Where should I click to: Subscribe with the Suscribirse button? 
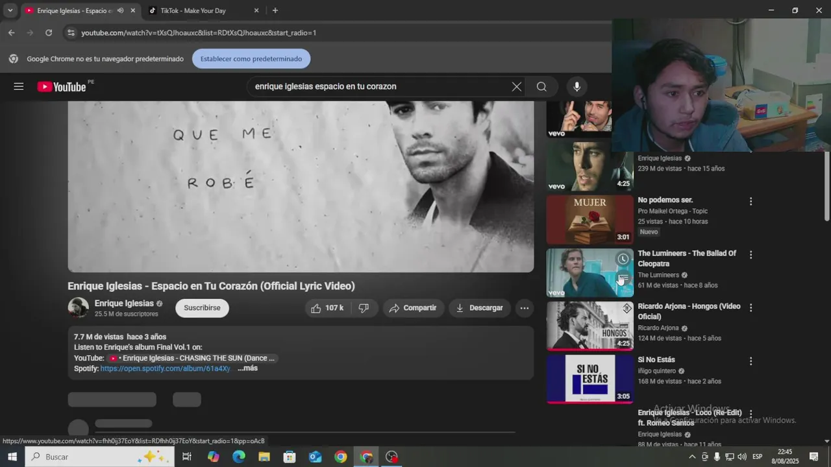pos(202,308)
